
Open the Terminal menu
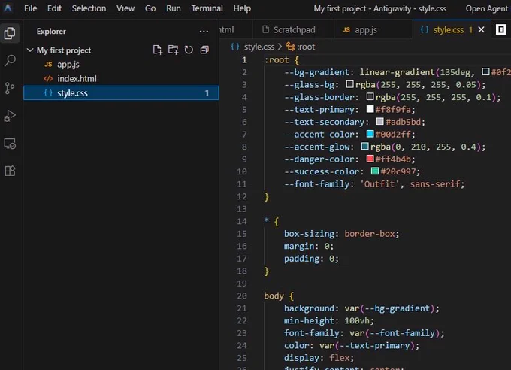[x=207, y=8]
